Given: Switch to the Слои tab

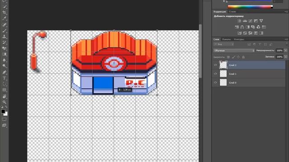Looking at the screenshot, I should pos(216,39).
